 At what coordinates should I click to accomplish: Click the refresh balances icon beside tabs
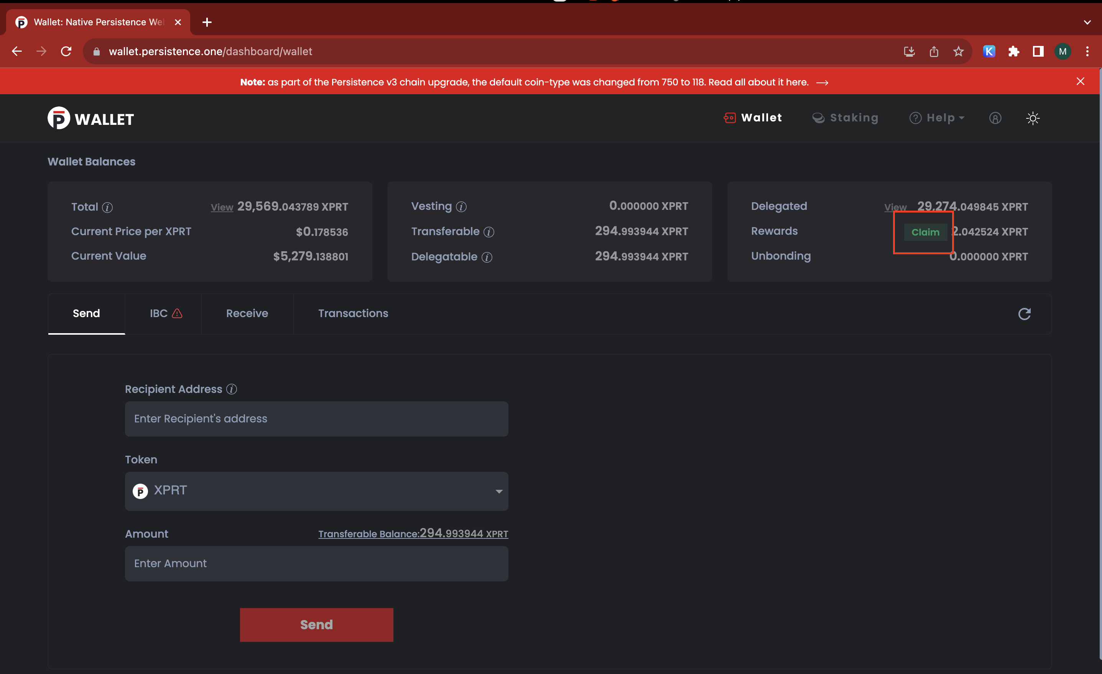1024,314
